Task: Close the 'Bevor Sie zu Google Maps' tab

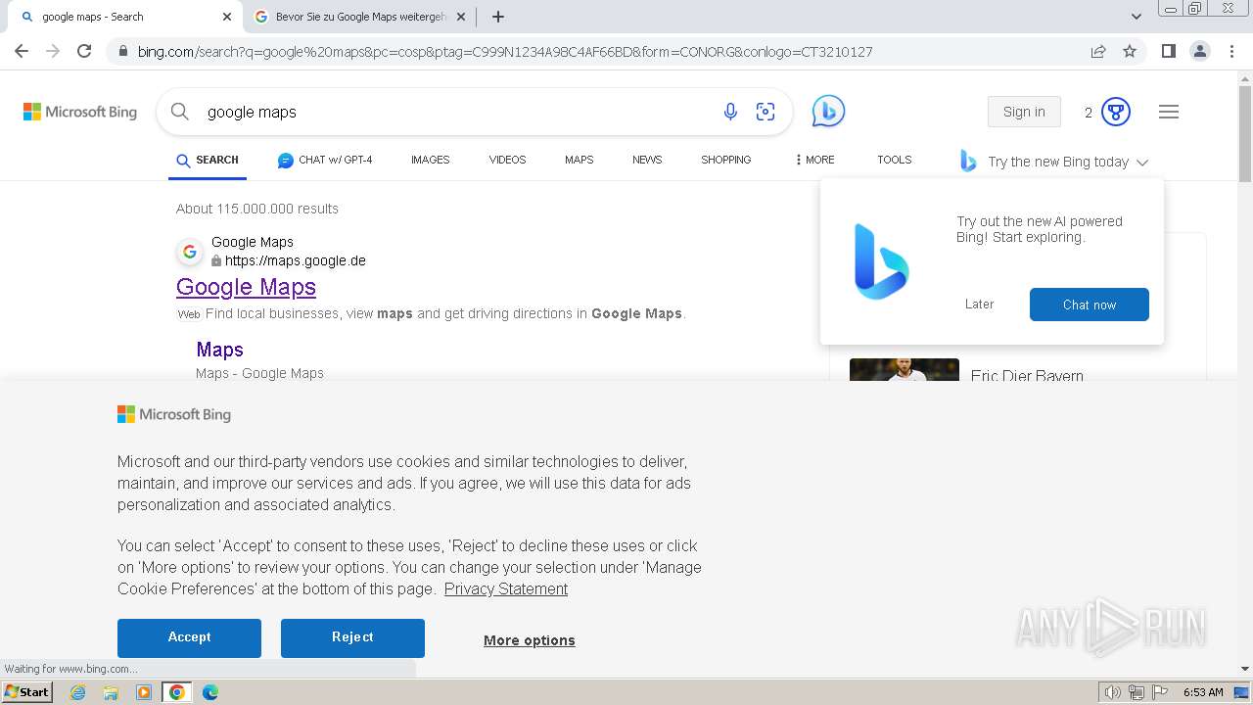Action: click(461, 17)
